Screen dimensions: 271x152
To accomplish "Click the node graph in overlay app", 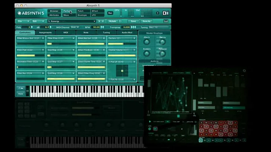I will (x=172, y=94).
